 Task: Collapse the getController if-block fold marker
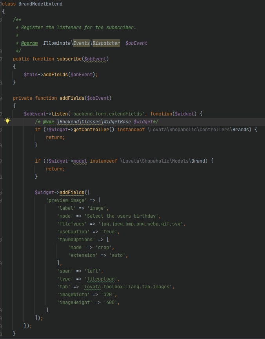[1, 130]
